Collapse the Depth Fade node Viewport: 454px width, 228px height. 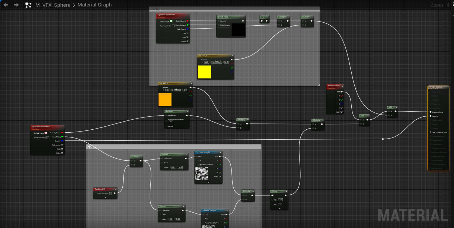pos(244,17)
